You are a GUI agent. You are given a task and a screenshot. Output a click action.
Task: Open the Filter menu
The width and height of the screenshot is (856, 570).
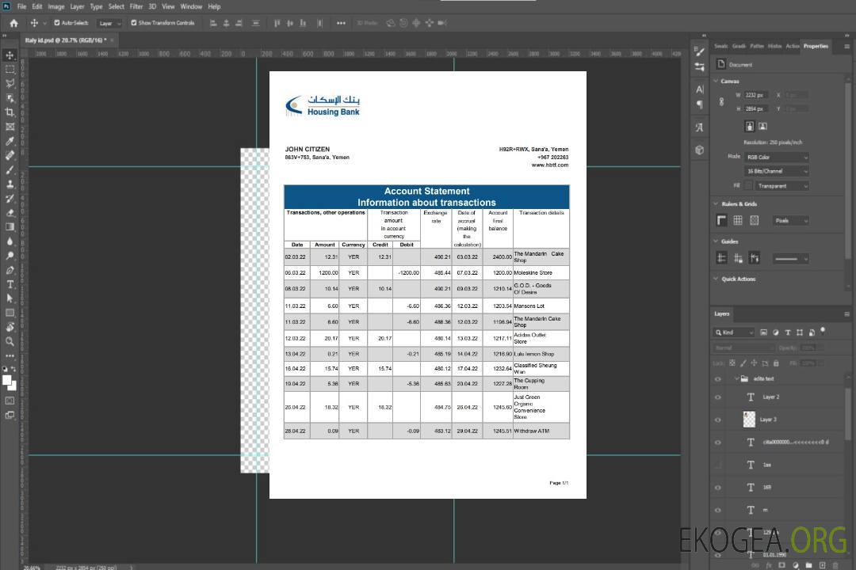click(136, 6)
